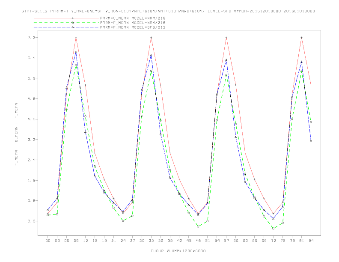The width and height of the screenshot is (339, 262).
Task: Click the x-axis tick label 09
Action: (76, 241)
